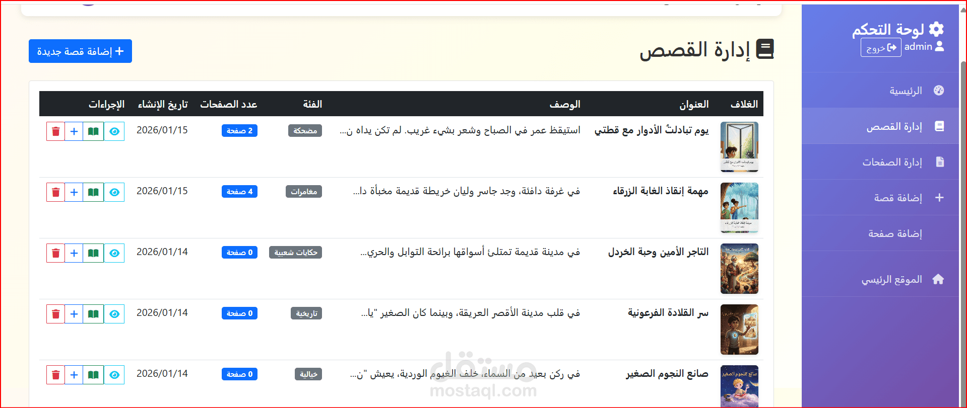Click the description starting استيقظ عمر في الصباح
967x408 pixels.
[460, 130]
